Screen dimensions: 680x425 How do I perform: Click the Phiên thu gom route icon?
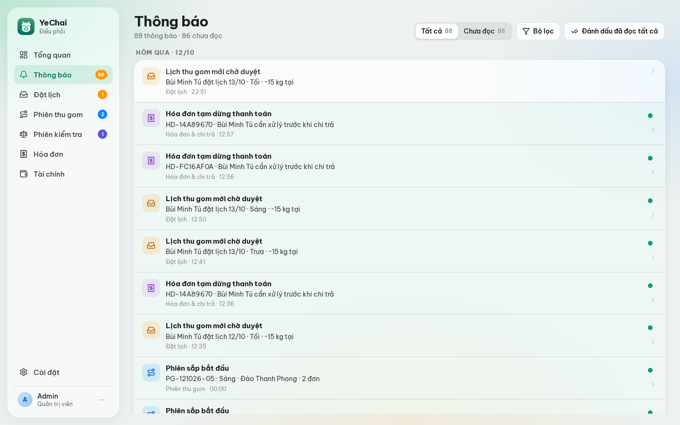tap(24, 114)
